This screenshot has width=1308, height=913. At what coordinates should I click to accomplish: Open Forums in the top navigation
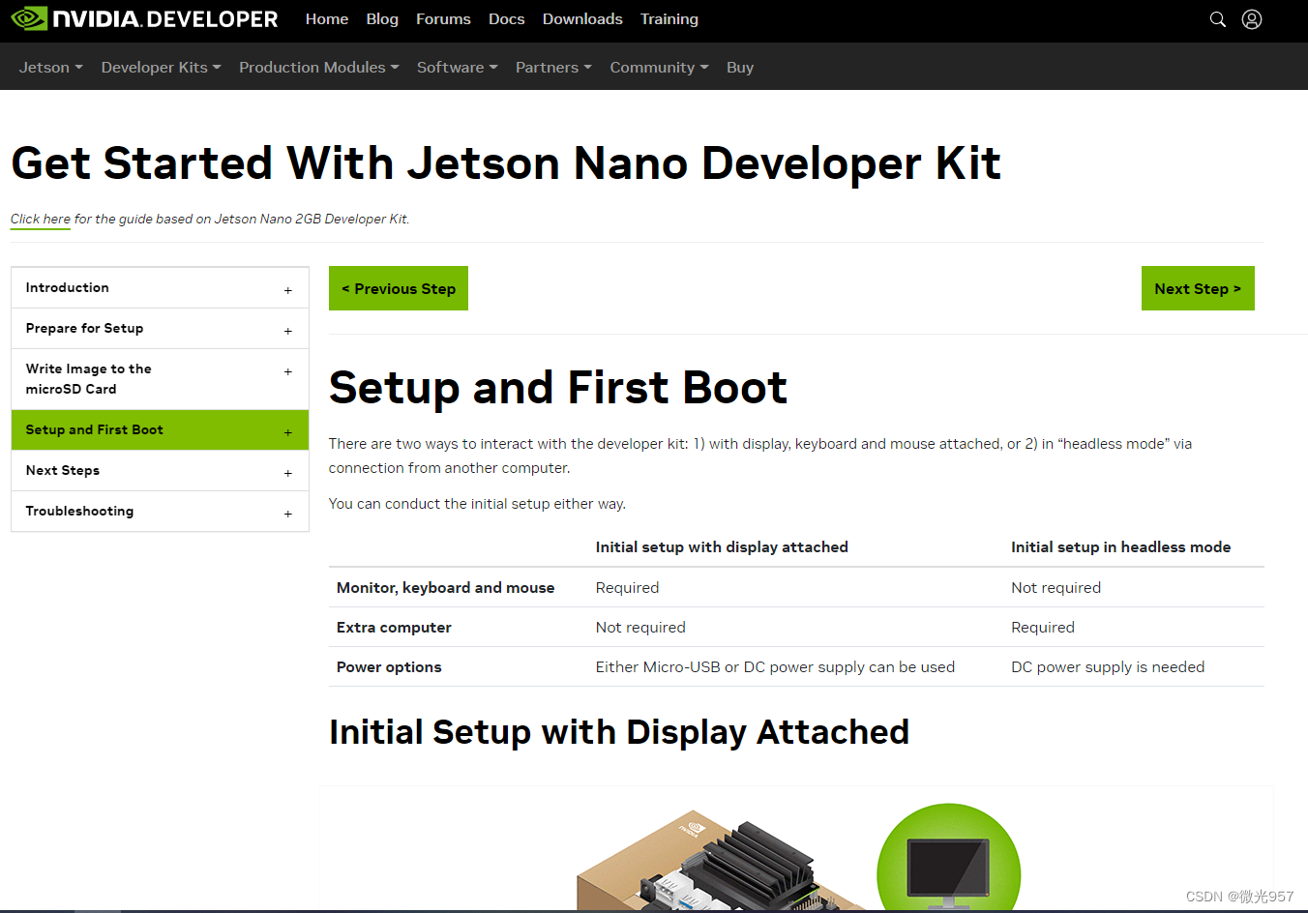(443, 19)
